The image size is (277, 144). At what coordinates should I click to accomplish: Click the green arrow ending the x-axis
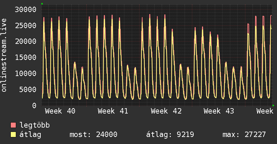[273, 105]
